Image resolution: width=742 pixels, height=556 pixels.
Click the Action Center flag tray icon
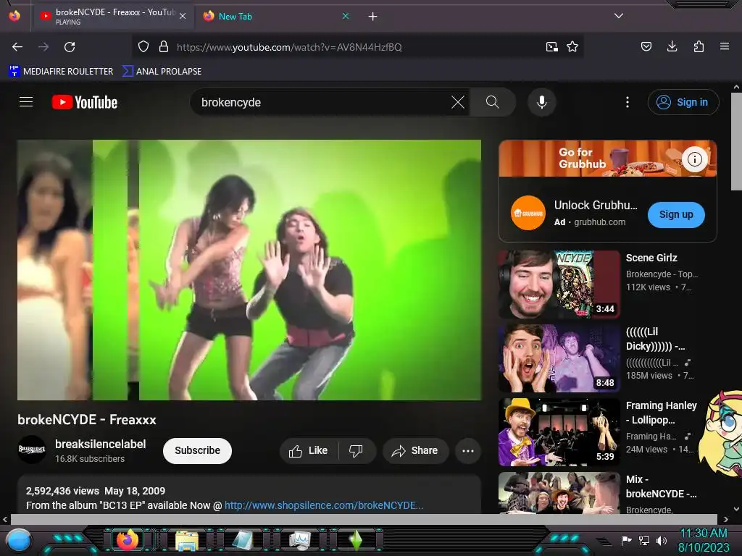point(627,540)
